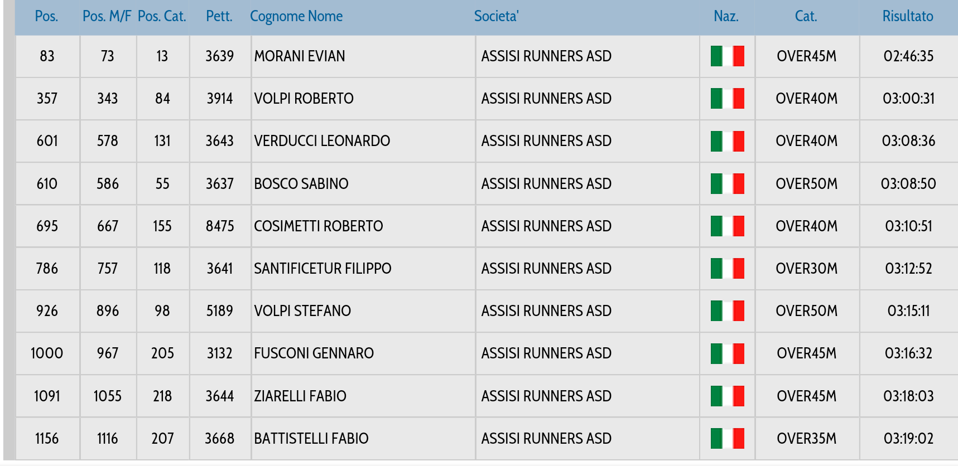Viewport: 958px width, 466px height.
Task: Click the flag icon in BOSCO SABINO row
Action: [x=727, y=183]
